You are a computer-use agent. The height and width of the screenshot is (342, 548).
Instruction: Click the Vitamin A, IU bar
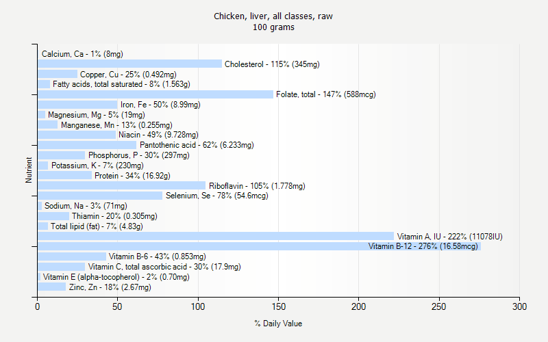[216, 236]
